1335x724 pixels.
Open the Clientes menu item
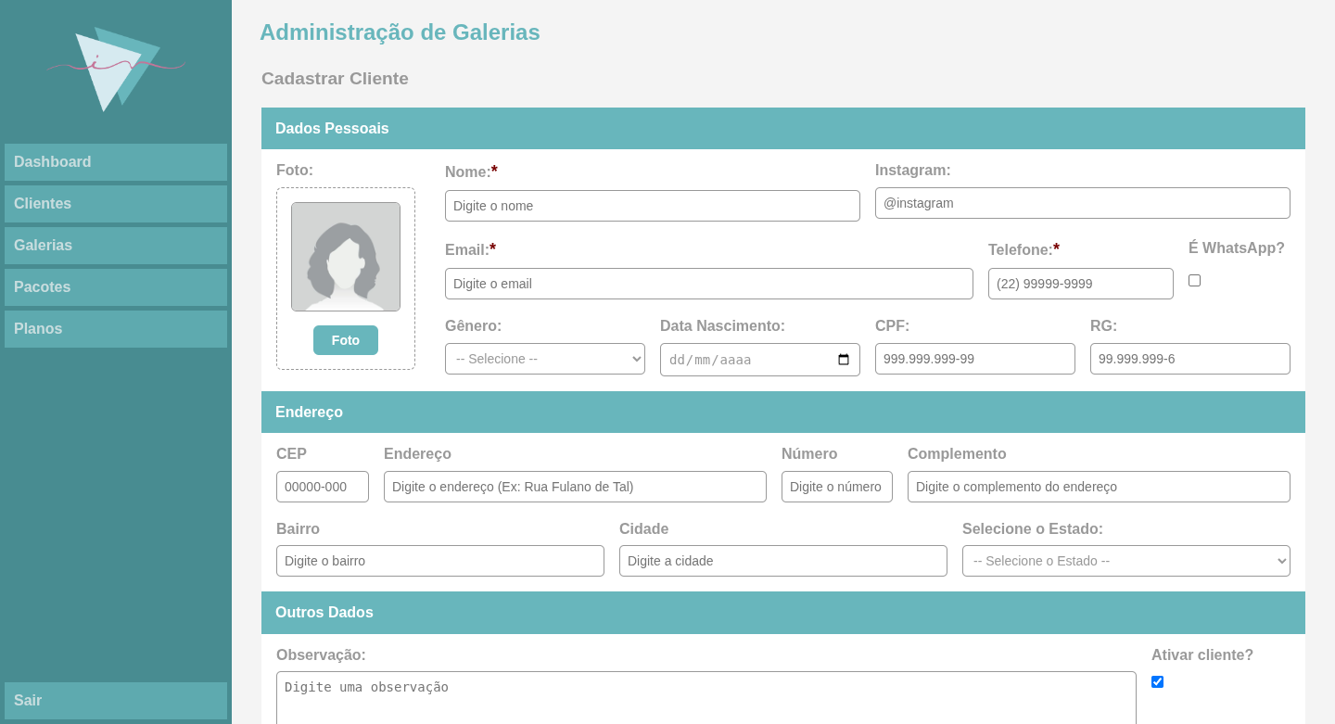116,204
